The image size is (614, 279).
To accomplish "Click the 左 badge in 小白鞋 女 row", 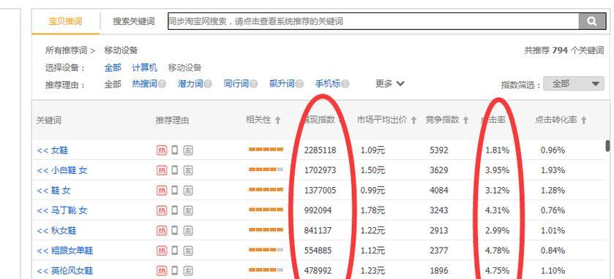I will point(188,170).
